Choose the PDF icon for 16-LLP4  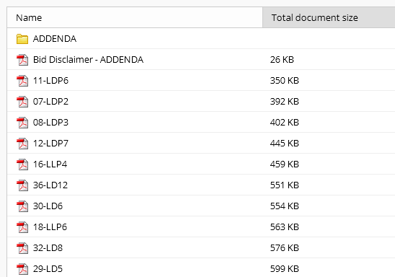click(22, 164)
